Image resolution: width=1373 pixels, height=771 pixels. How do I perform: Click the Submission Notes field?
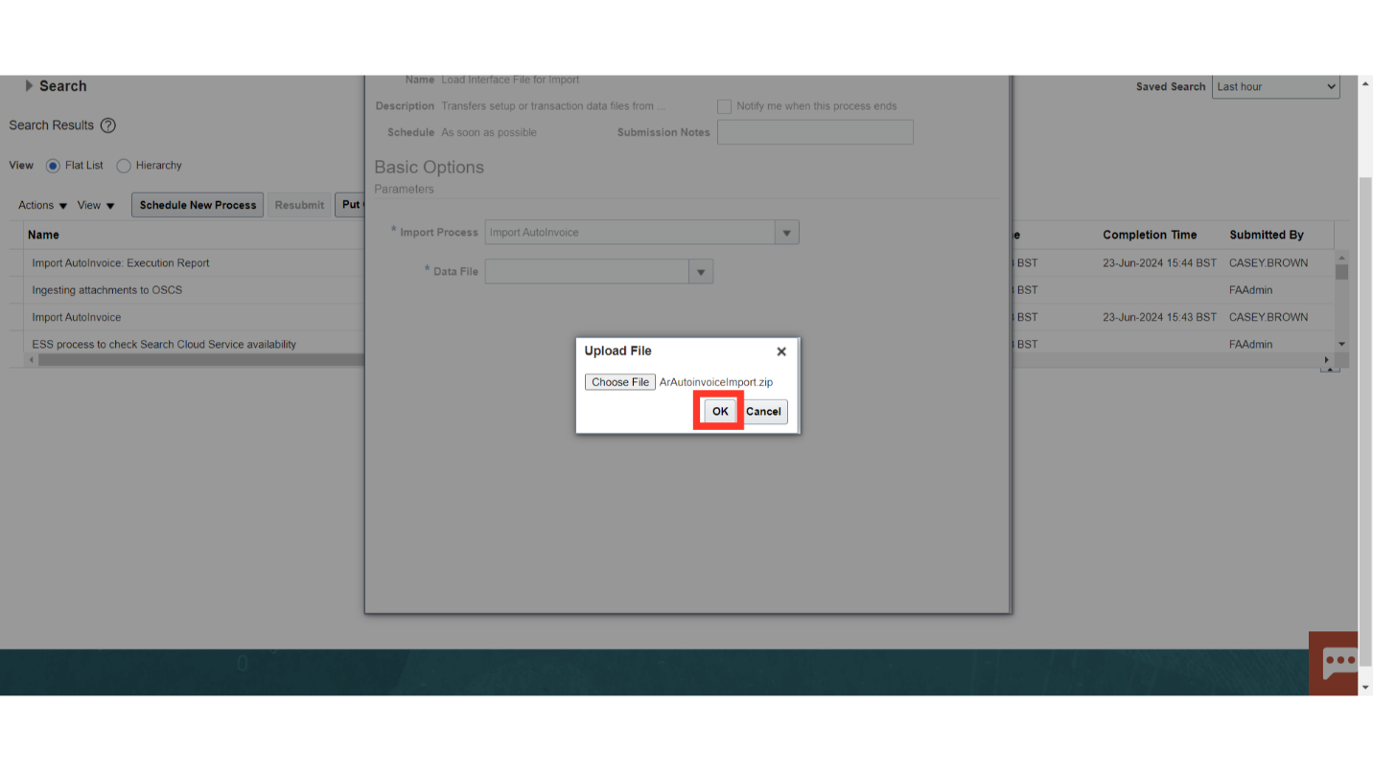(815, 132)
